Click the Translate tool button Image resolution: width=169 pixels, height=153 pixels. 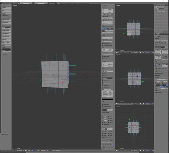[x=6, y=7]
